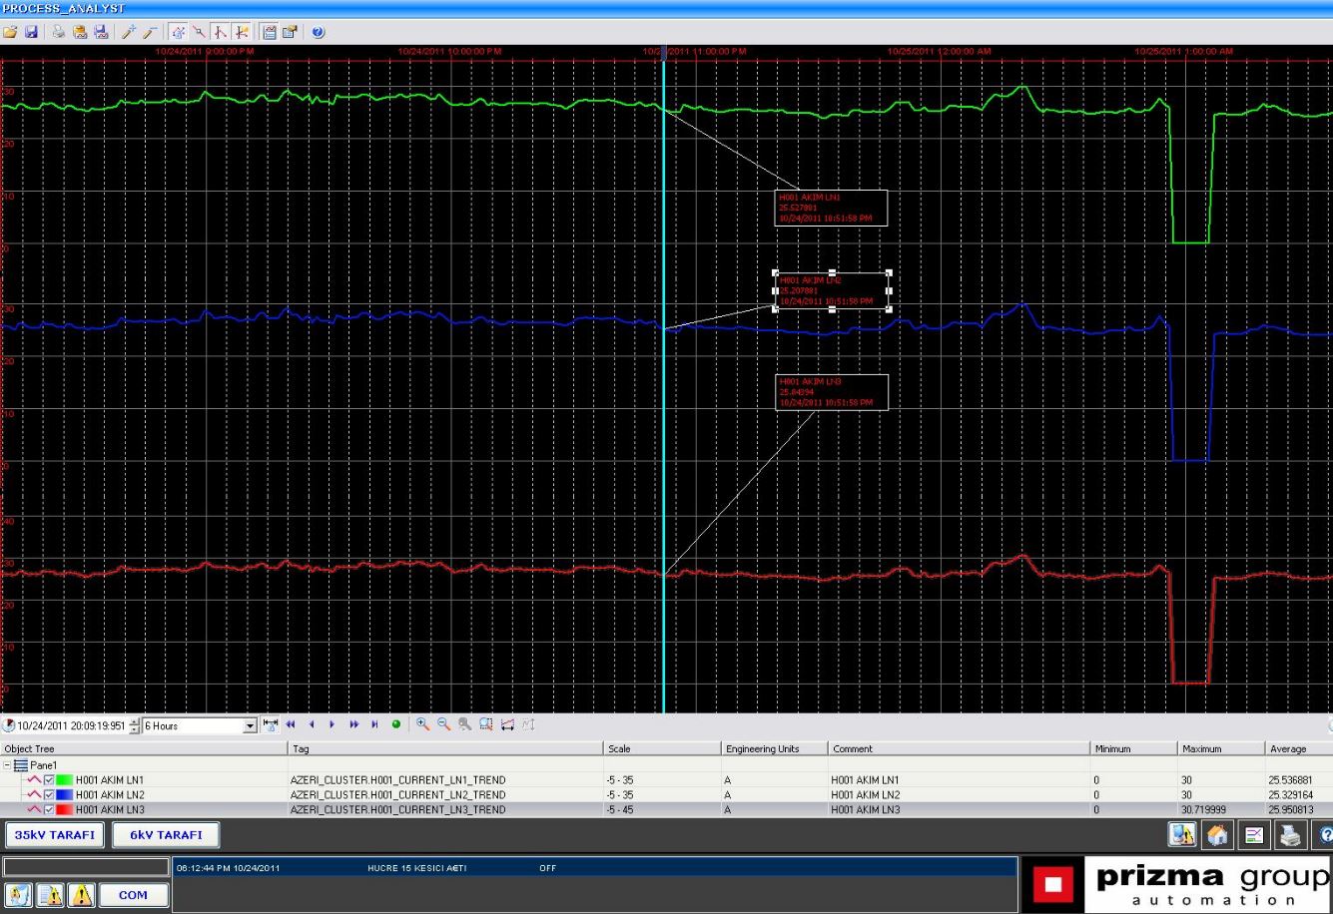Step back in time with single left arrow
Image resolution: width=1333 pixels, height=914 pixels.
pyautogui.click(x=312, y=724)
